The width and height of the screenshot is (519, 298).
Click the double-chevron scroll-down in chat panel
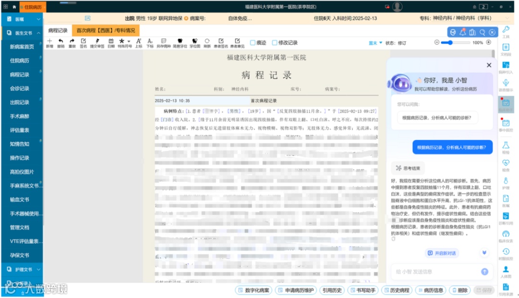point(484,253)
